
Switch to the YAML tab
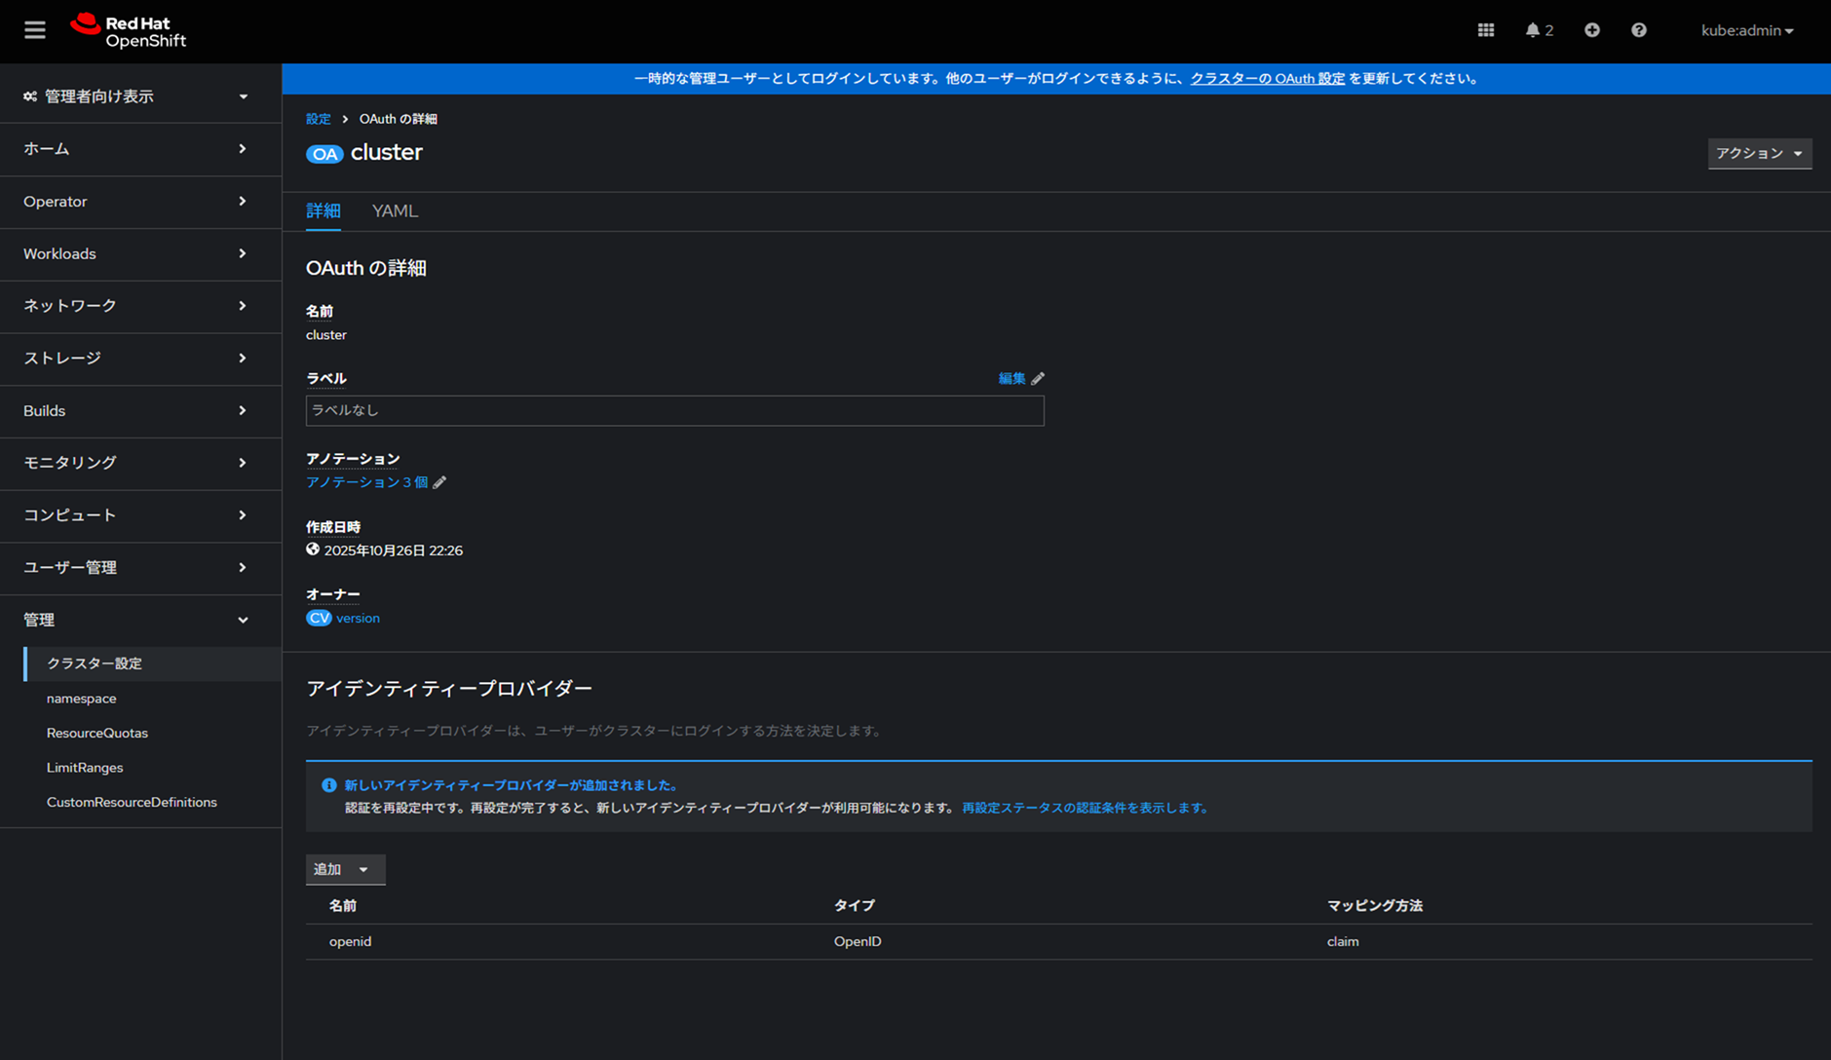(395, 210)
